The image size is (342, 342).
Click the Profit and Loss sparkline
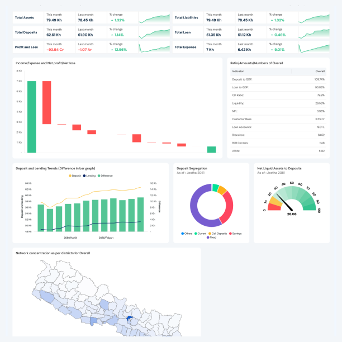[153, 47]
